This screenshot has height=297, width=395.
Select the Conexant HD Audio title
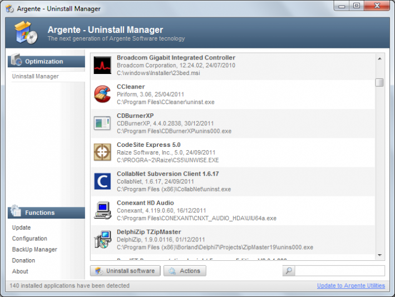pyautogui.click(x=145, y=203)
